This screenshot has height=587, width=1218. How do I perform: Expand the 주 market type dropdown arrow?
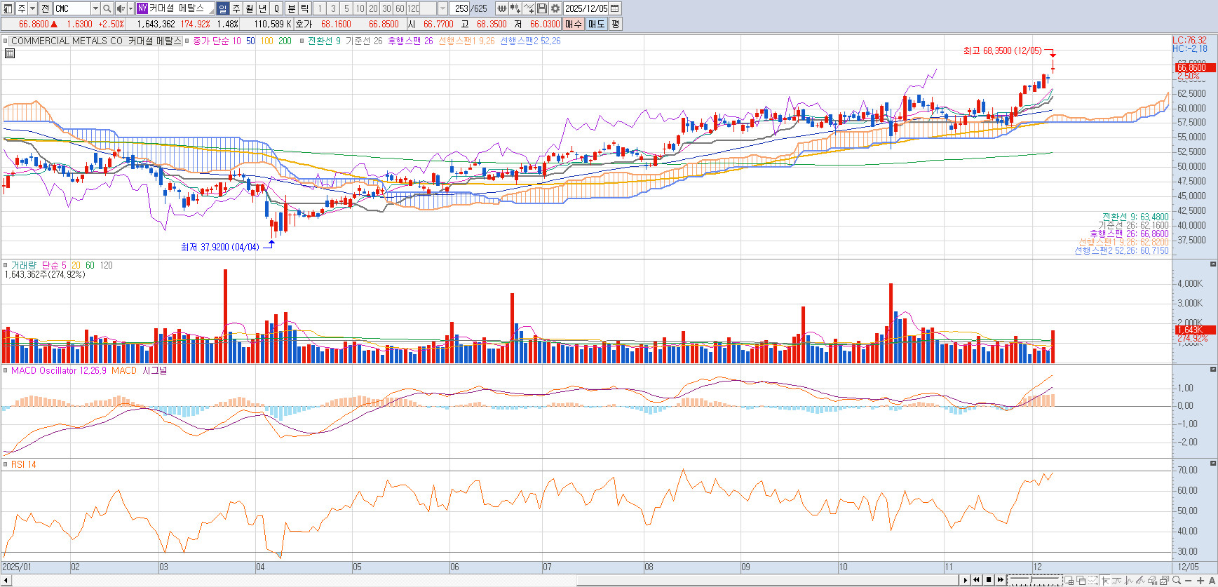pyautogui.click(x=32, y=8)
